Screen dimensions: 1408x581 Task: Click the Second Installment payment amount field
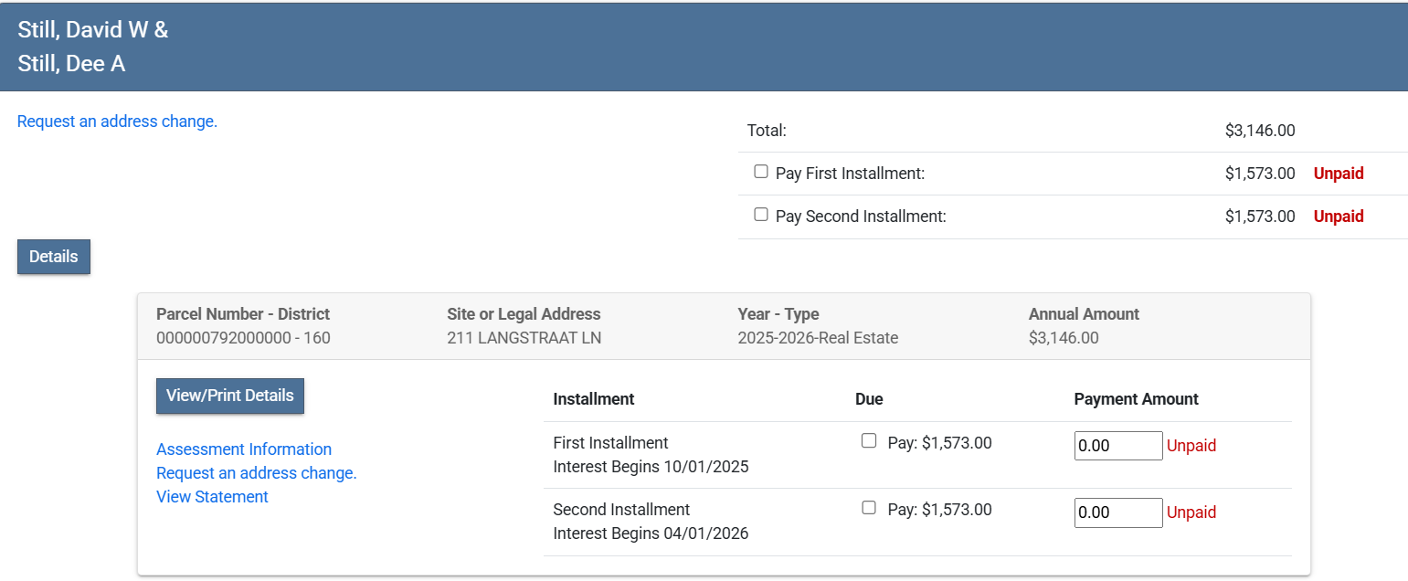pos(1117,512)
